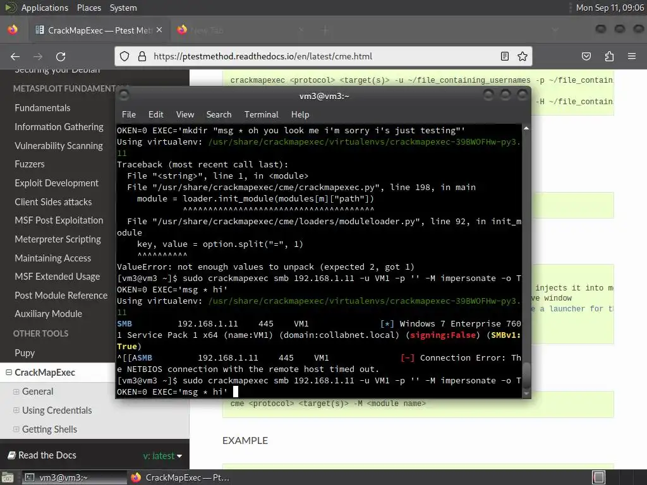This screenshot has height=485, width=647.
Task: Open Fuzzers sidebar link
Action: [29, 164]
